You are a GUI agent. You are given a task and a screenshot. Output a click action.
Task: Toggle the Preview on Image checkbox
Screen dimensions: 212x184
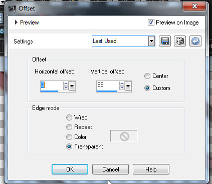[151, 22]
